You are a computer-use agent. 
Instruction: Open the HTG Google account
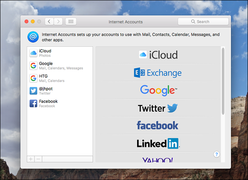tap(60, 78)
